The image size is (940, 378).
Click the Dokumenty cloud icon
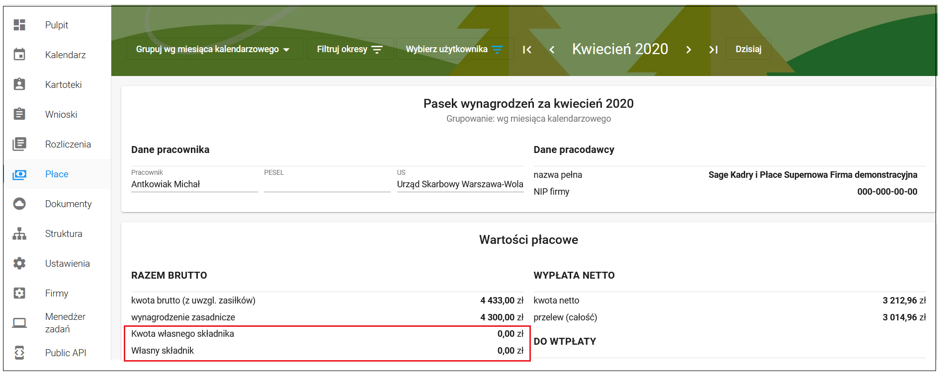click(19, 204)
